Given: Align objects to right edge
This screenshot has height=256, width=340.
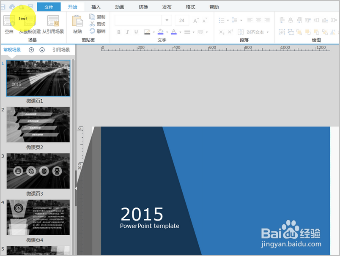Looking at the screenshot, I should click(x=299, y=20).
